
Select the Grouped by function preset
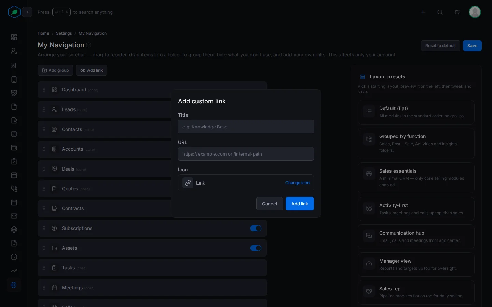pos(416,143)
